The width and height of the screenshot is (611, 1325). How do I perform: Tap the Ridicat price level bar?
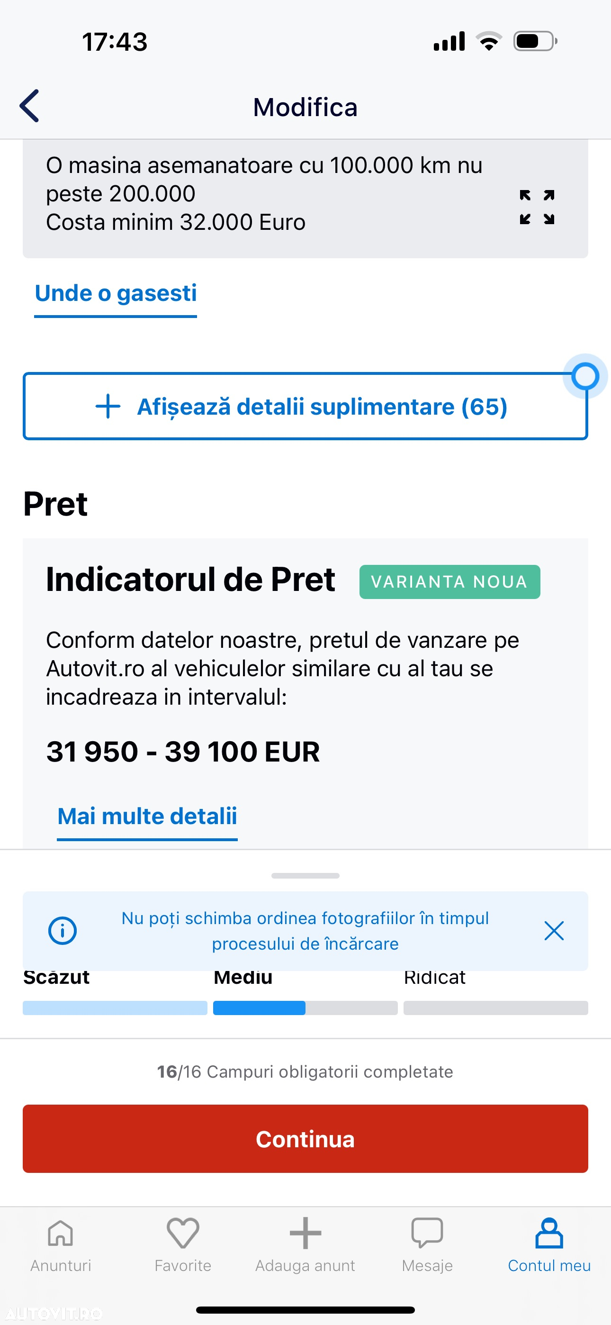496,1007
